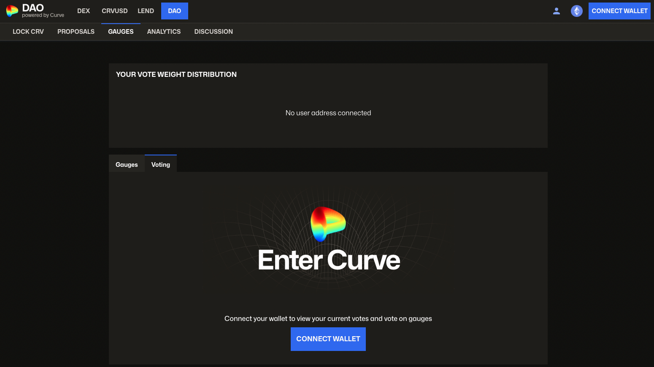Navigate to the DEX section
Image resolution: width=654 pixels, height=367 pixels.
tap(83, 11)
